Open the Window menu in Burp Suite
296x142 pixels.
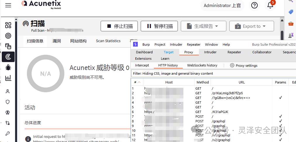pyautogui.click(x=211, y=45)
